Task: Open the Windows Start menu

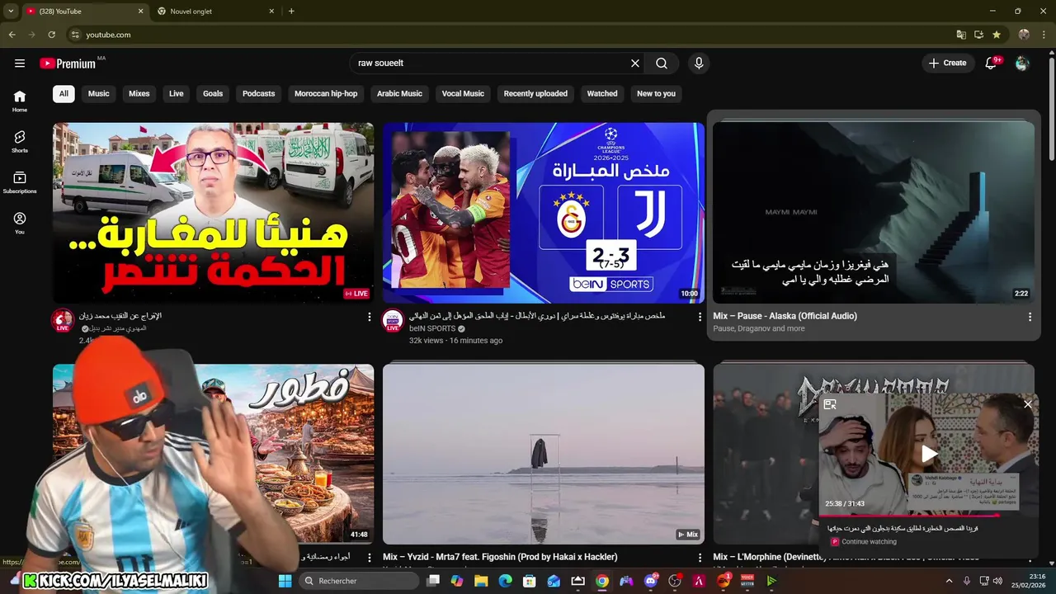Action: tap(285, 581)
